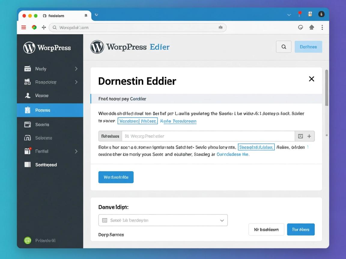Open the 'Aarie Paredbreen' link
The width and height of the screenshot is (346, 259).
178,121
